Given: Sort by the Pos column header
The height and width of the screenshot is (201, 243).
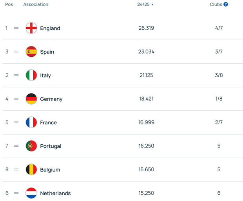Looking at the screenshot, I should (9, 5).
